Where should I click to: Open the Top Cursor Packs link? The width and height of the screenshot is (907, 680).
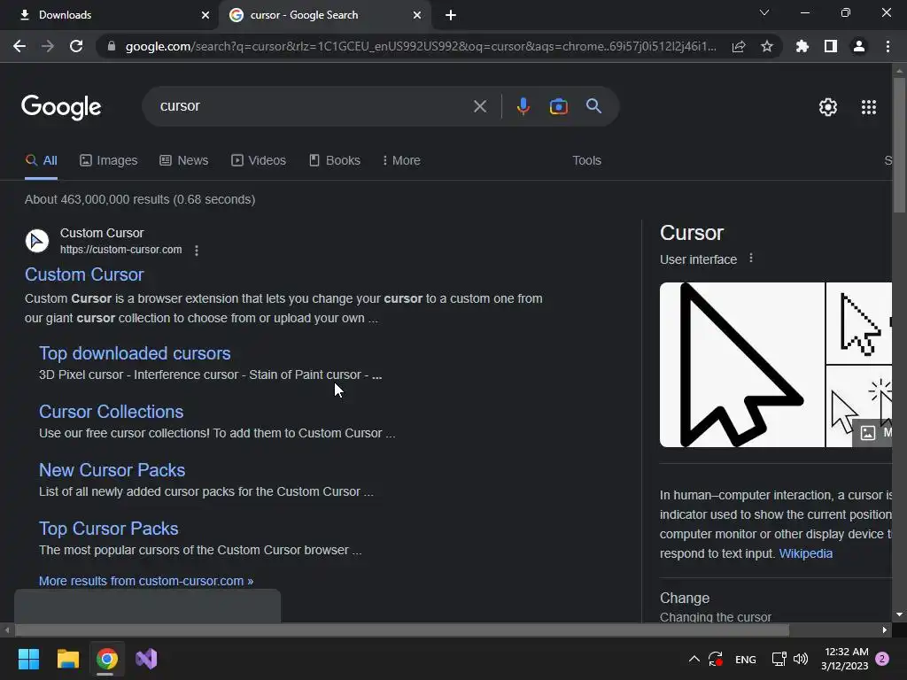[x=109, y=529]
